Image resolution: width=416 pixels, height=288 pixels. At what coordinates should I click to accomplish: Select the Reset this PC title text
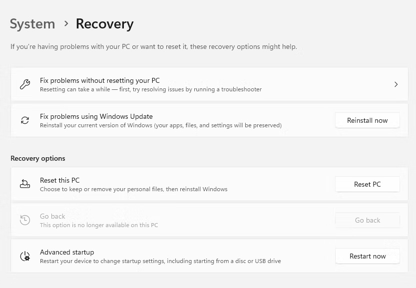[x=60, y=180]
